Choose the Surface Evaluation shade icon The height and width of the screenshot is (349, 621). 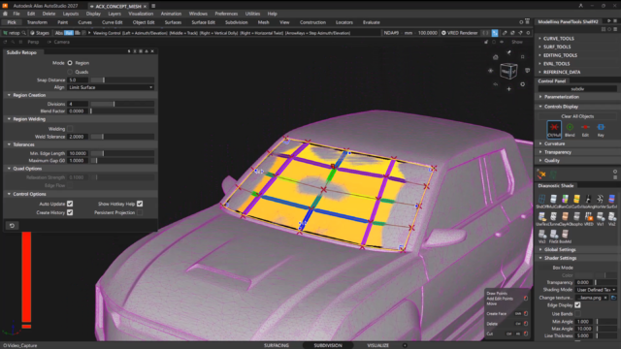(x=612, y=199)
